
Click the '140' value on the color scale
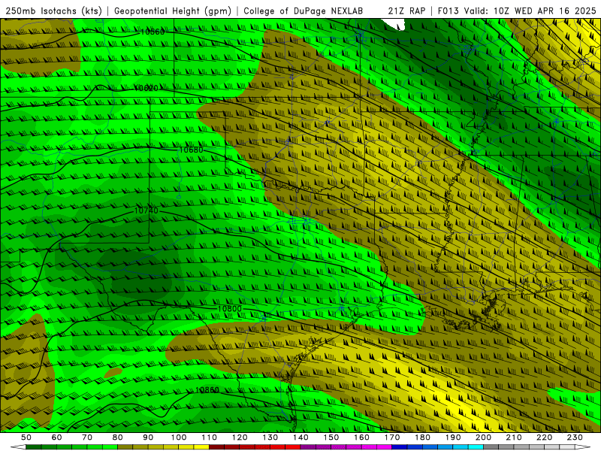coord(300,437)
